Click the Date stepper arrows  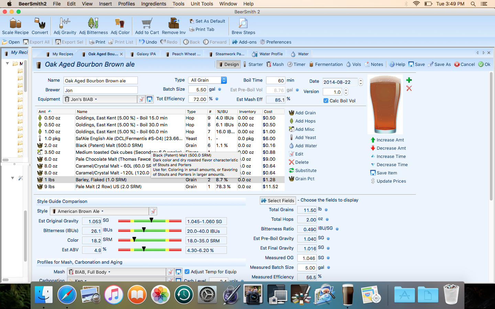point(361,82)
